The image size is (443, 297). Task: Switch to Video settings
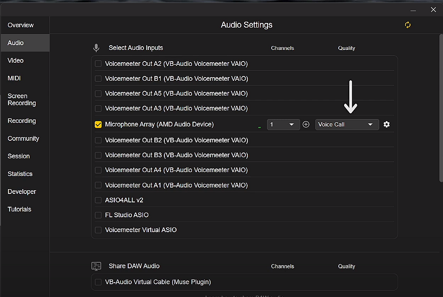[25, 61]
